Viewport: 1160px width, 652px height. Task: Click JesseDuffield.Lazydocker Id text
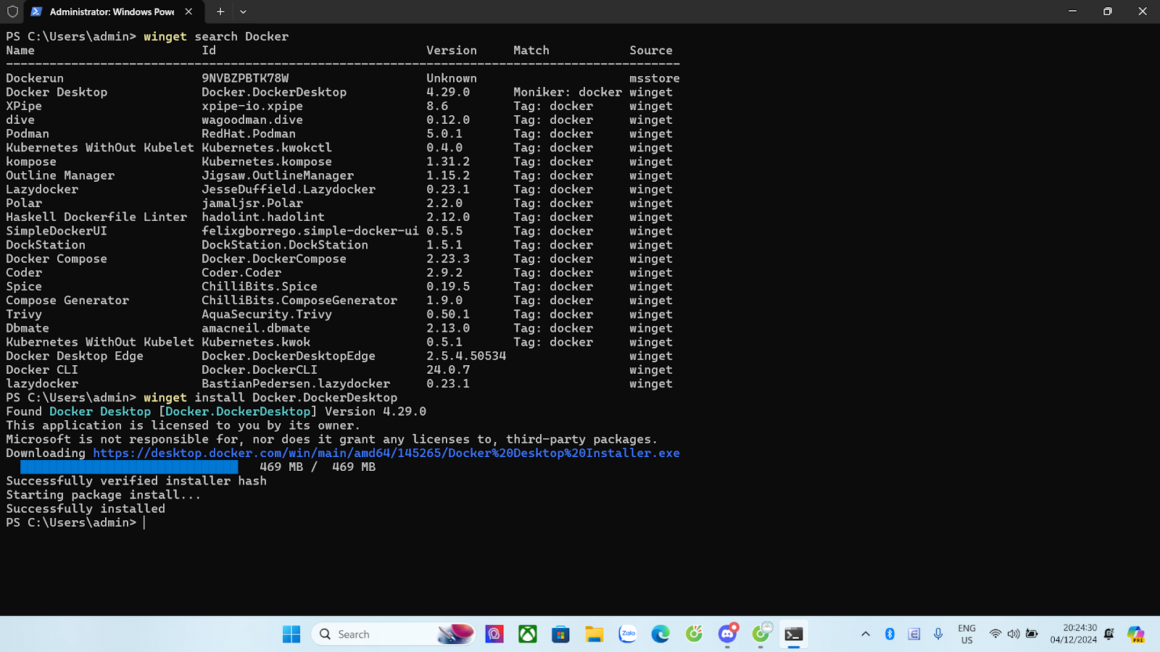coord(289,189)
